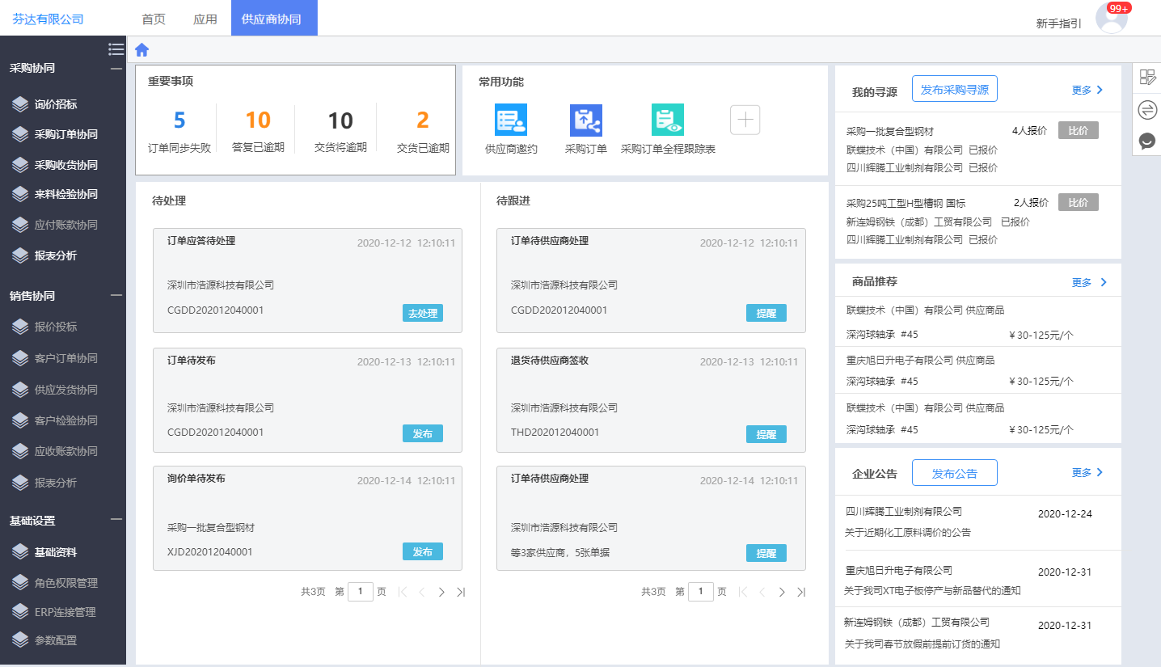The width and height of the screenshot is (1161, 667).
Task: Collapse the 销售协同 sidebar section
Action: click(116, 296)
